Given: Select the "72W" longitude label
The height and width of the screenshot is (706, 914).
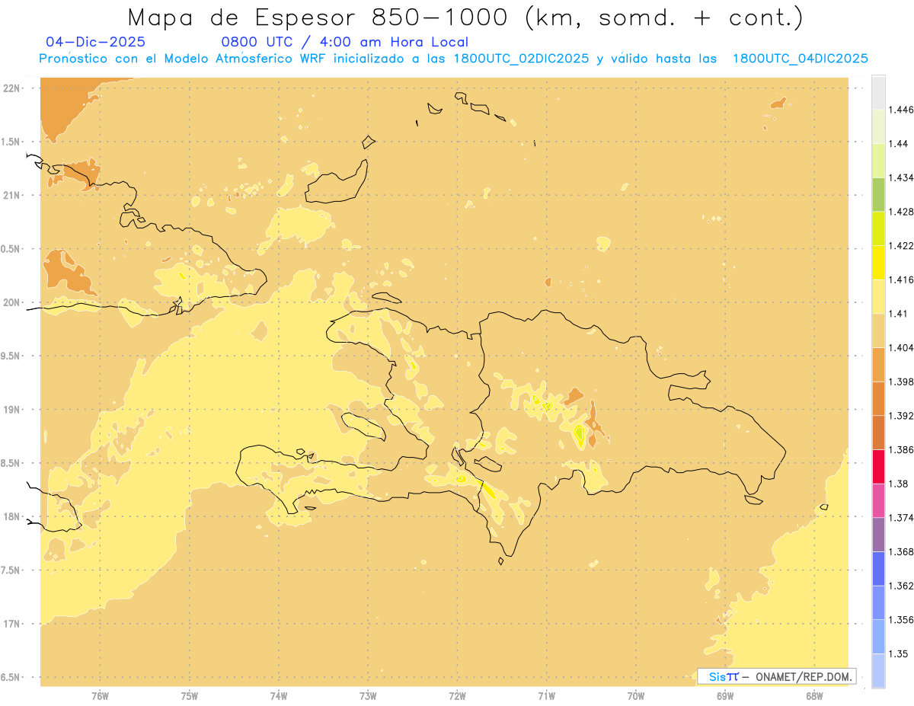Looking at the screenshot, I should click(457, 696).
